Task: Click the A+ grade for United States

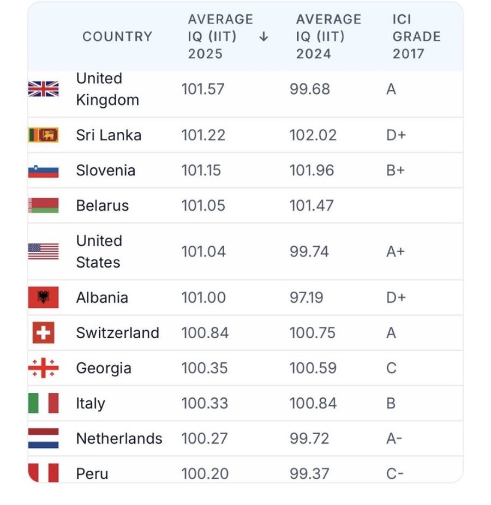Action: pyautogui.click(x=395, y=251)
